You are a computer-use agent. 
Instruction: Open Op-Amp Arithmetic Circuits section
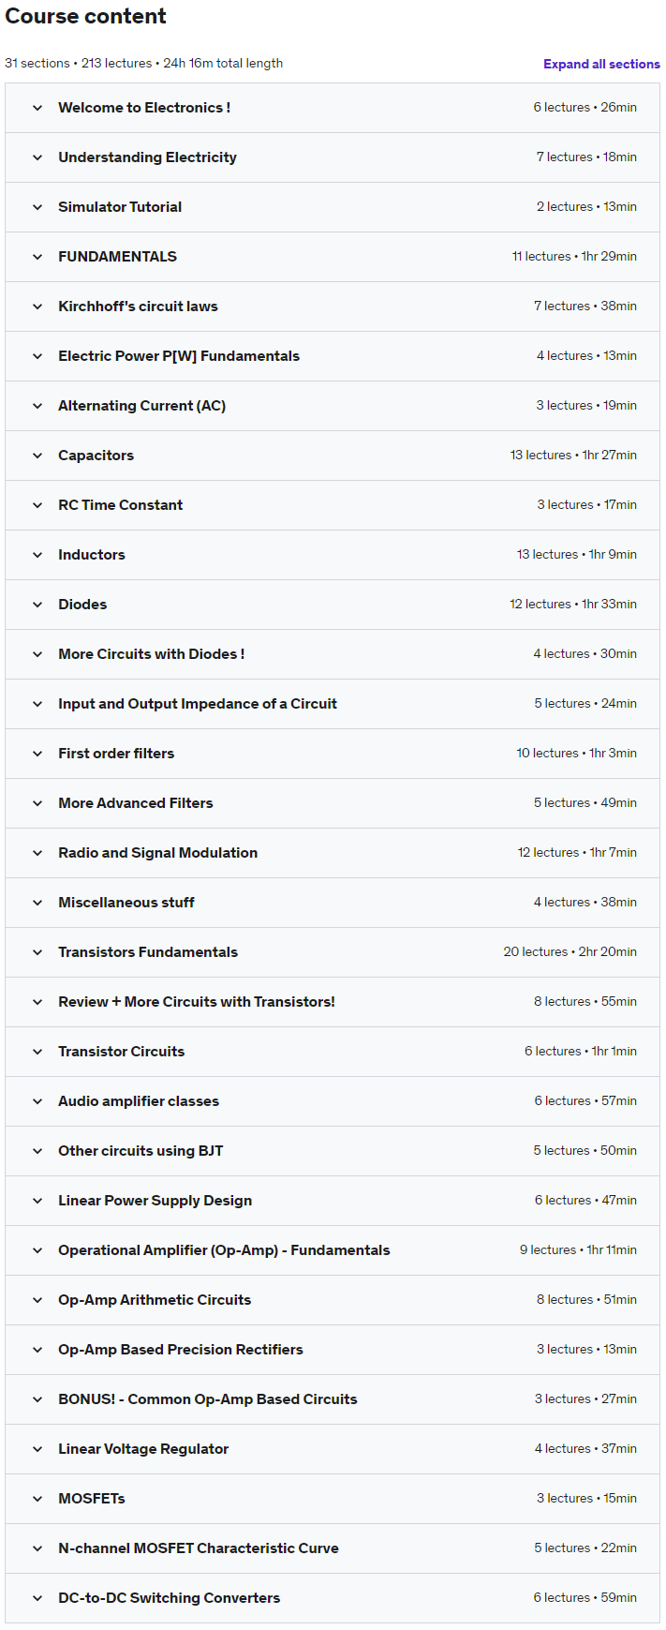[155, 1300]
